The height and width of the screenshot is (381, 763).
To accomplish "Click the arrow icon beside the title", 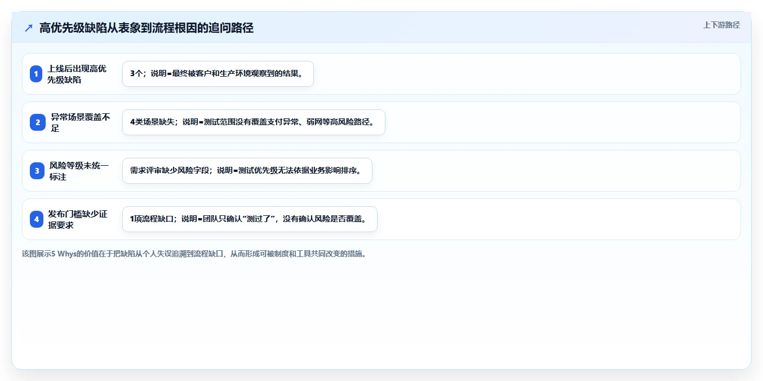I will 29,28.
